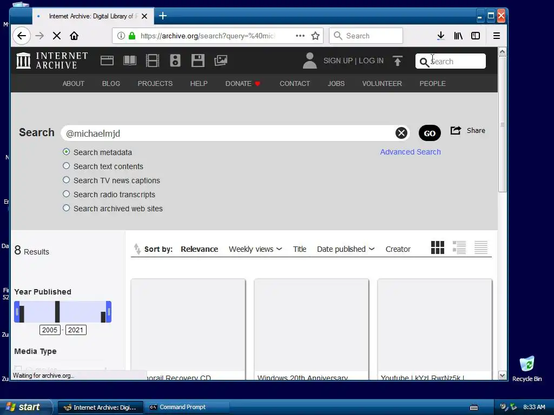
Task: Click the header Search box
Action: pyautogui.click(x=451, y=61)
